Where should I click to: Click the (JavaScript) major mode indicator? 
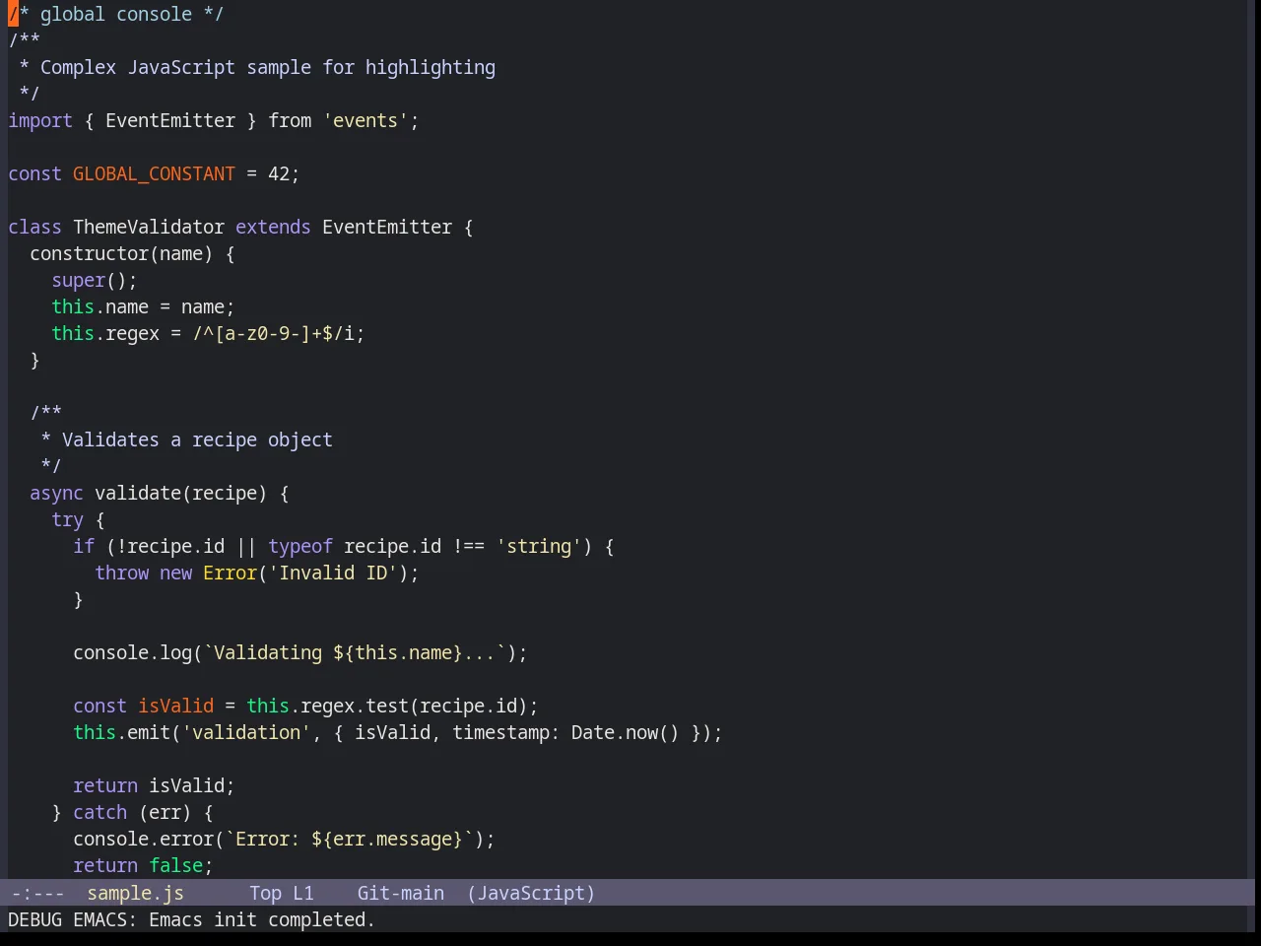click(x=531, y=893)
